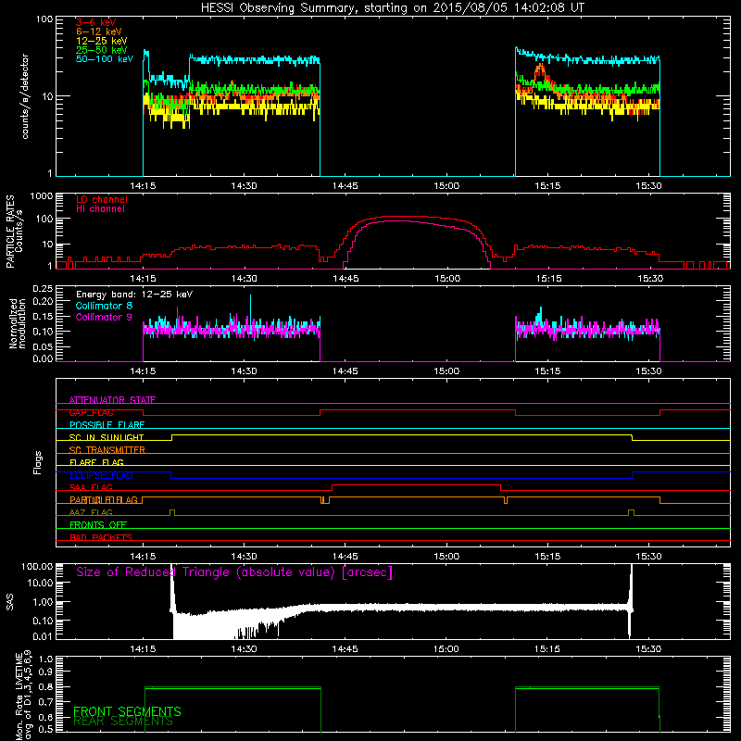741x741 pixels.
Task: Select the "Collimator 9" legend entry
Action: point(104,317)
